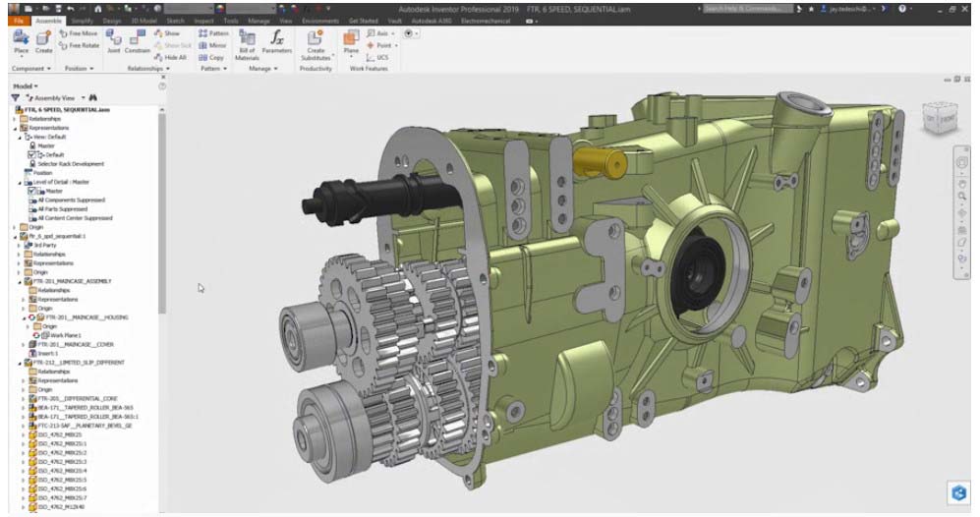Click the Search Help & Commands field
The height and width of the screenshot is (517, 980).
coord(747,8)
